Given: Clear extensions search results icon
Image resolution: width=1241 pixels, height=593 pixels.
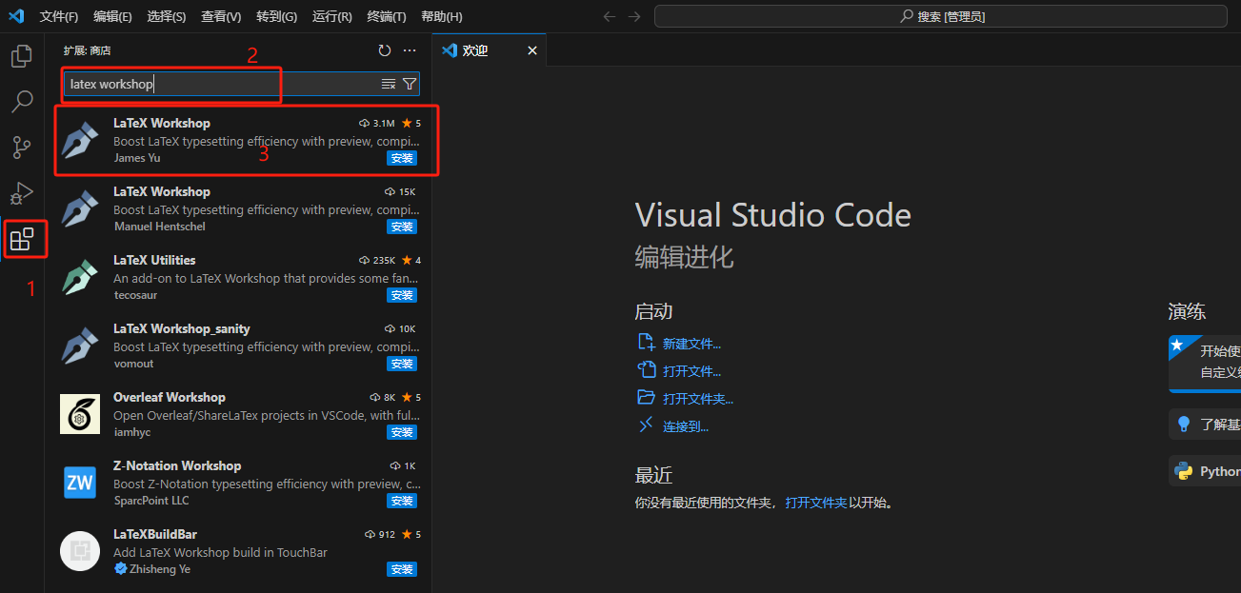Looking at the screenshot, I should (389, 84).
